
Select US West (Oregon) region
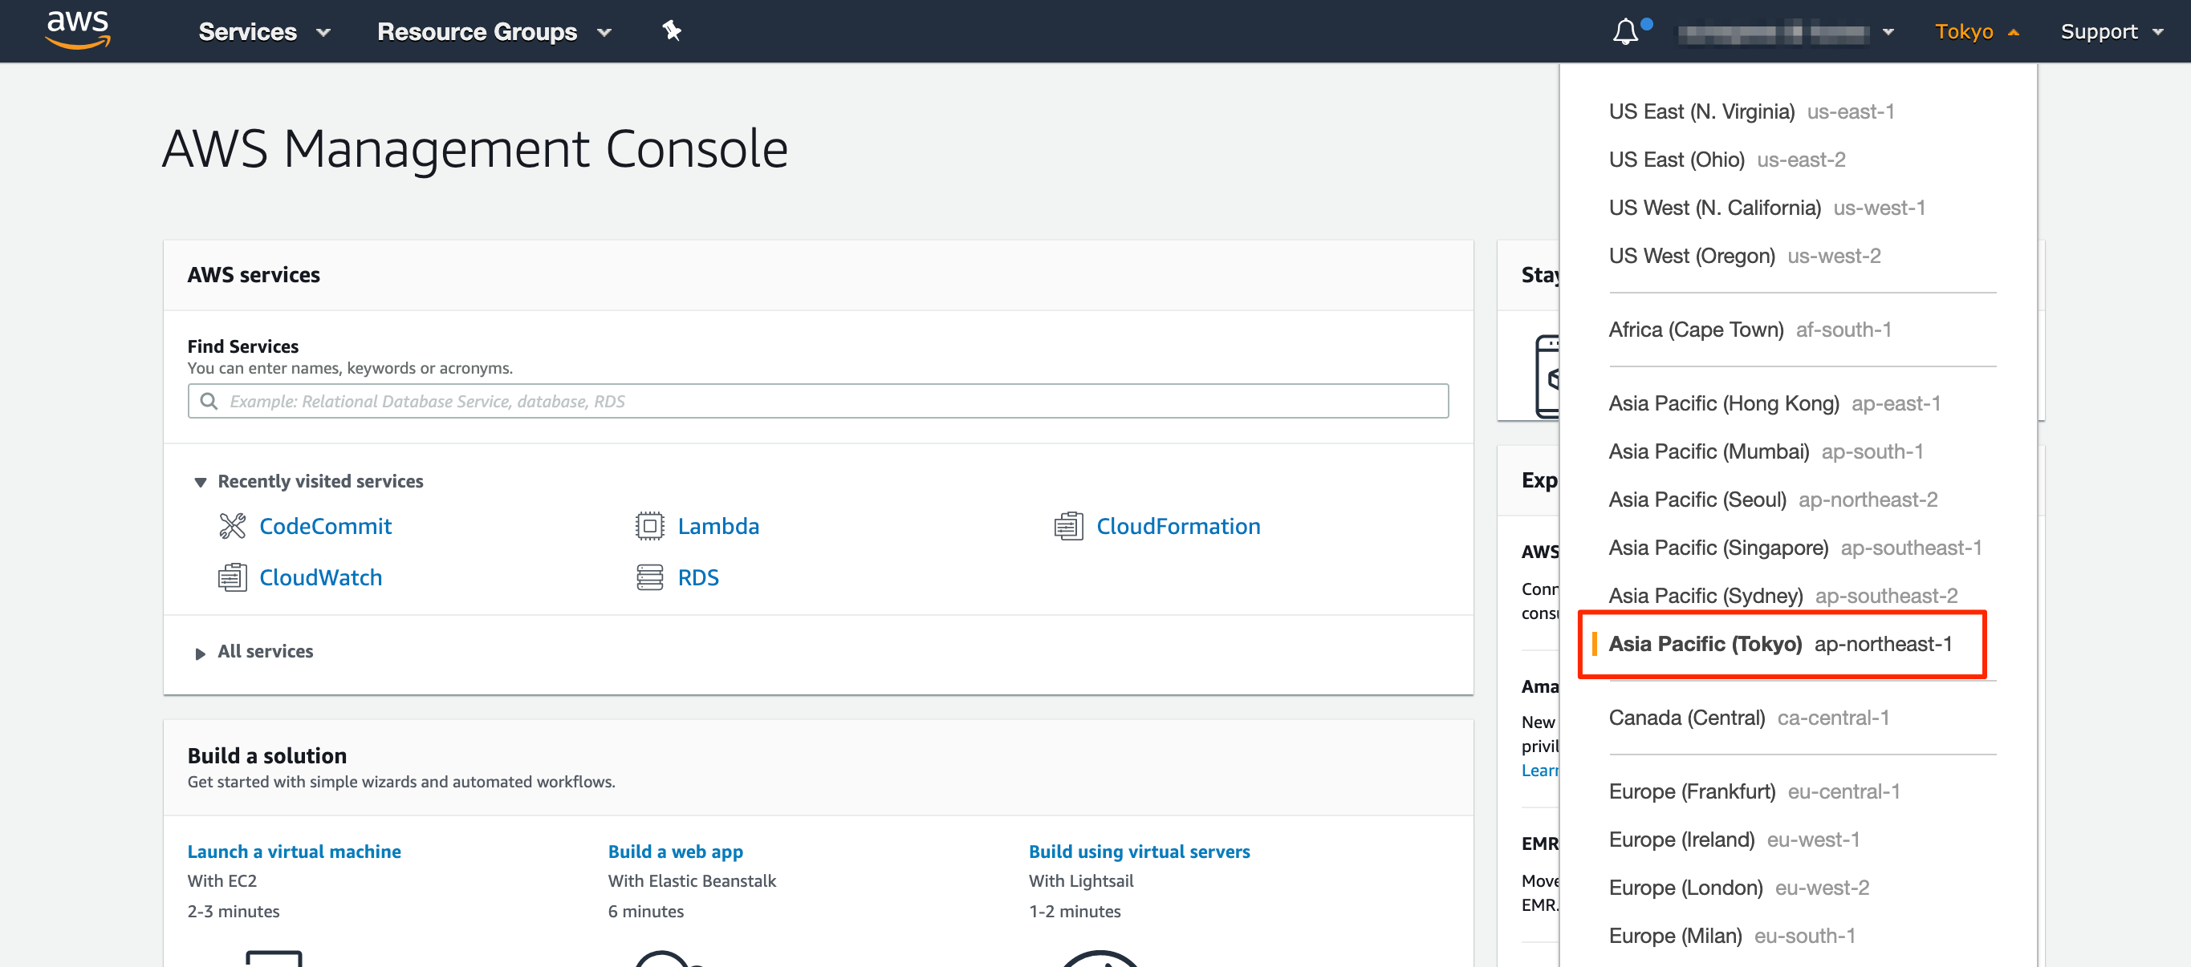click(1745, 256)
